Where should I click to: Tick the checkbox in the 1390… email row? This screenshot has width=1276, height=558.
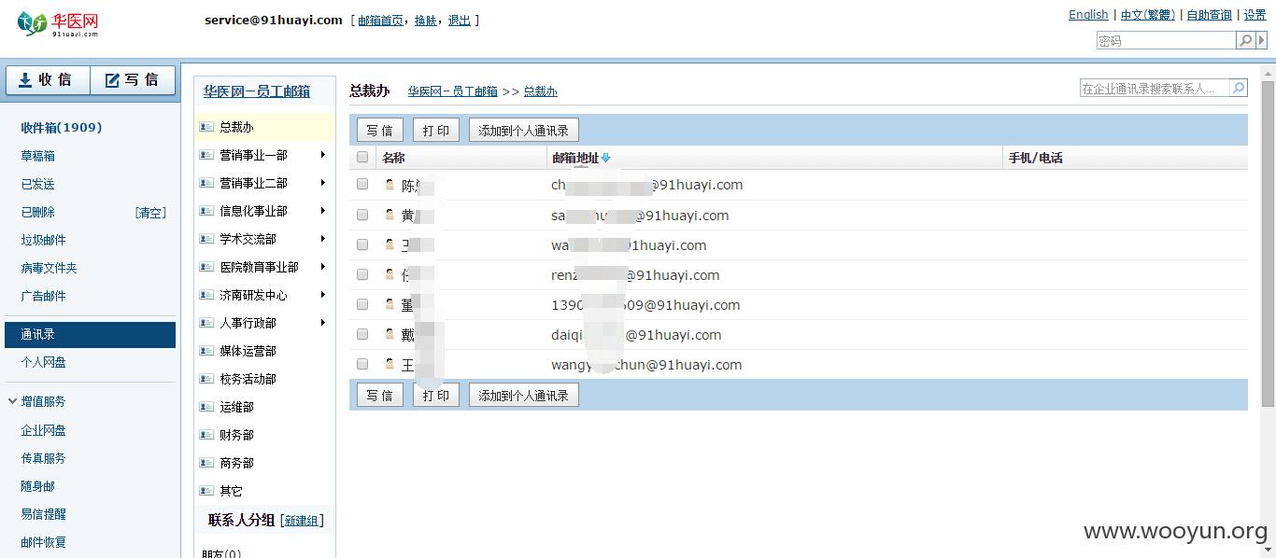coord(362,304)
